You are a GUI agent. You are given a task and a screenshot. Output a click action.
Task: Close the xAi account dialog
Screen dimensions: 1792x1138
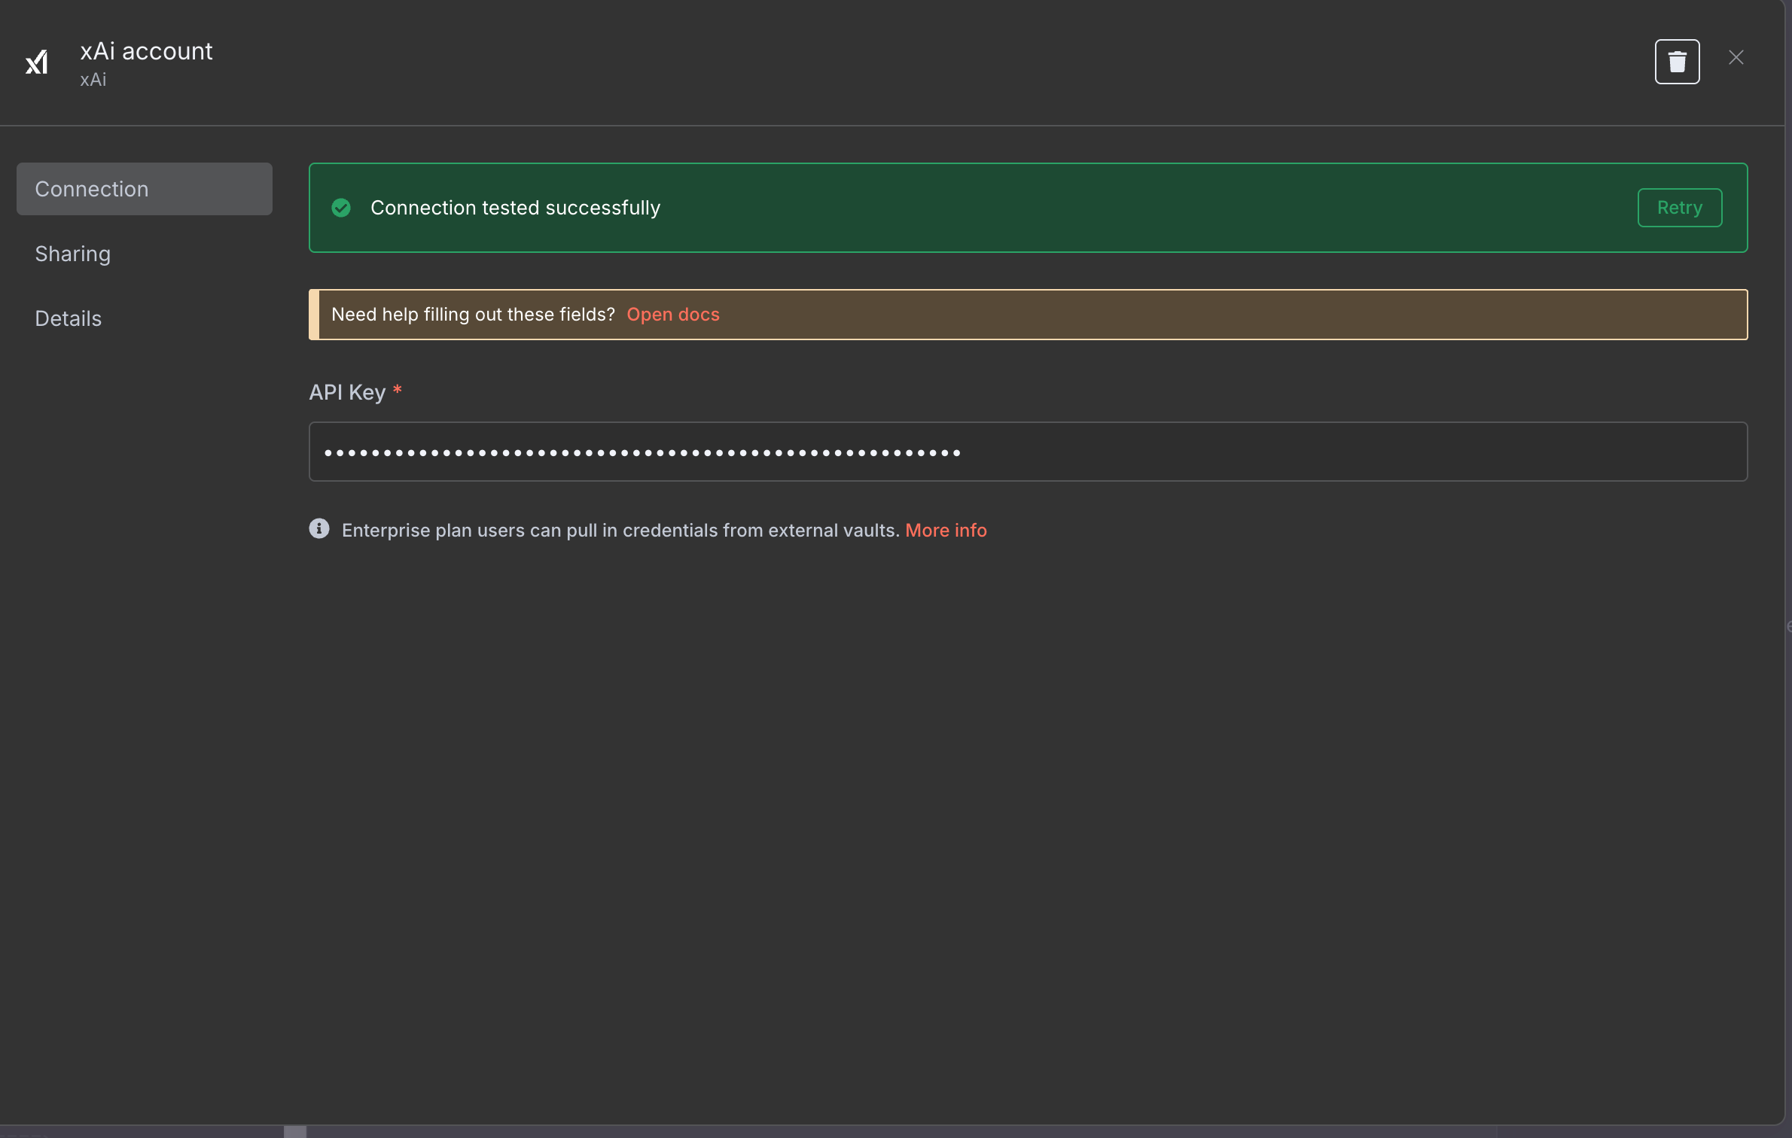pyautogui.click(x=1736, y=58)
